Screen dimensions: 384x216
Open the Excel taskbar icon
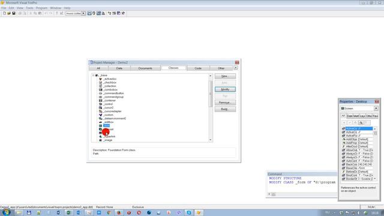[68, 212]
